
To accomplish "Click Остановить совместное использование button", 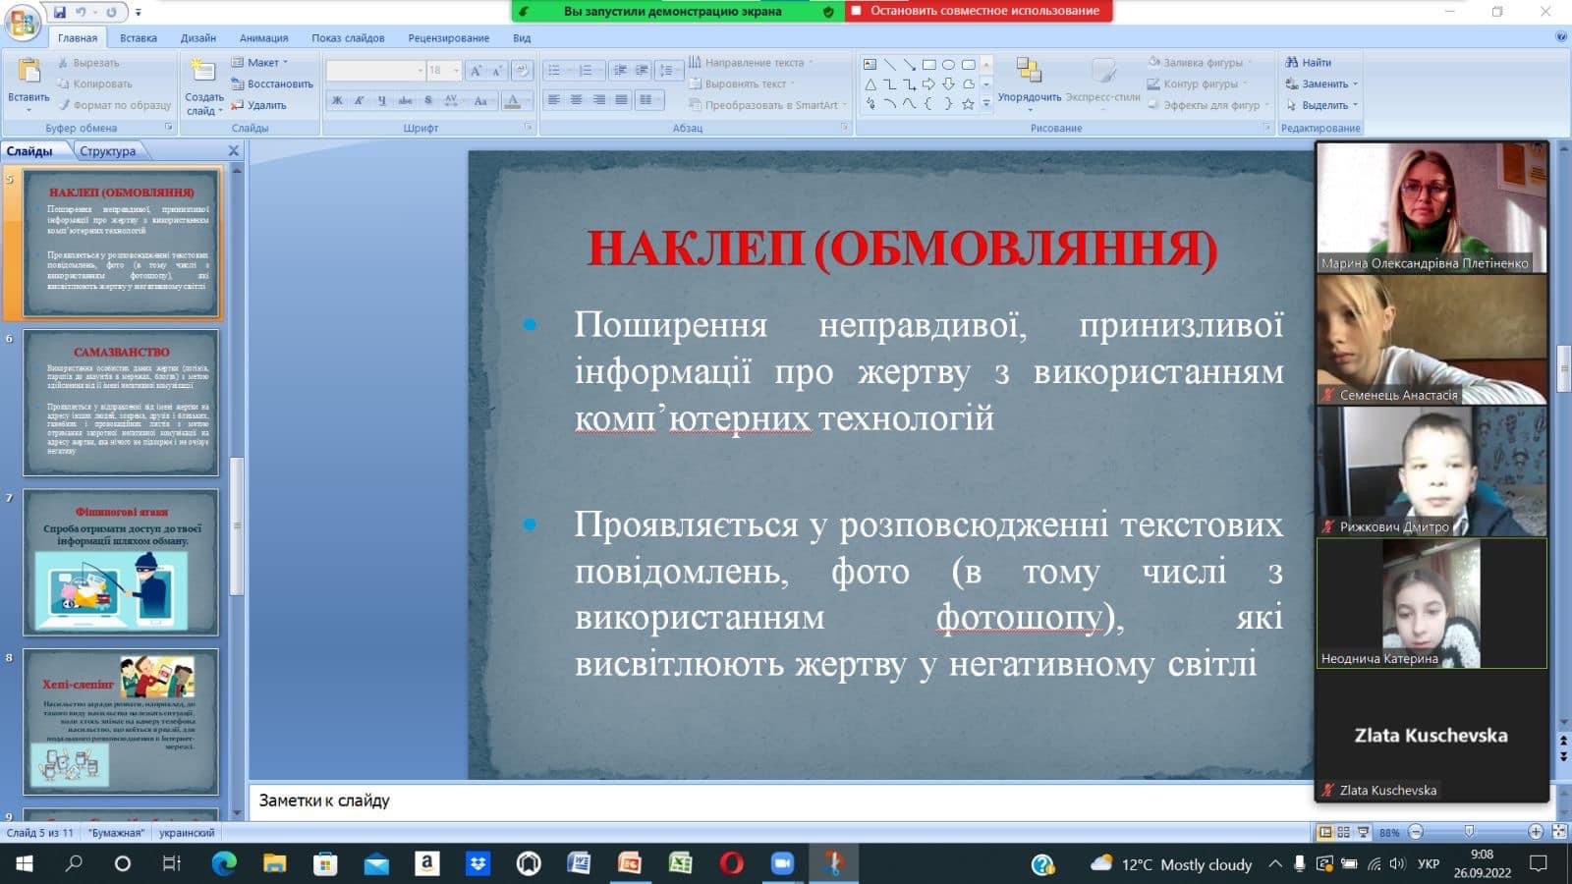I will 980,11.
